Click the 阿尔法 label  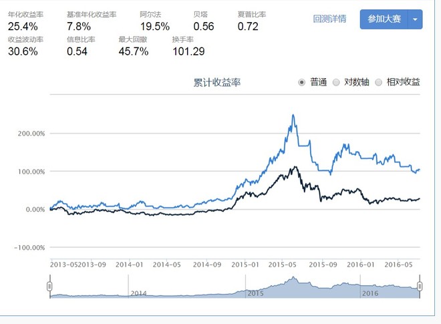coord(151,14)
